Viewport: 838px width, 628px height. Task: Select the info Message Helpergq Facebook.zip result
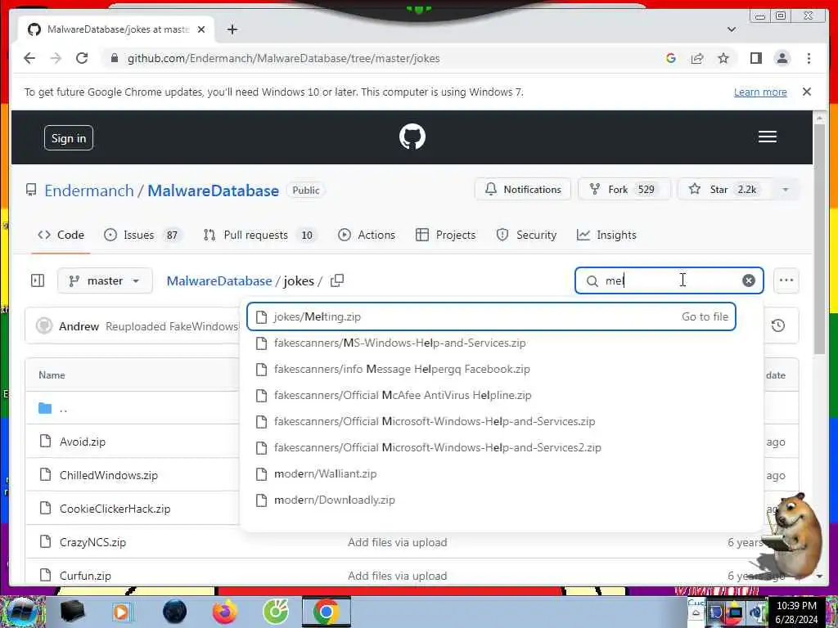pyautogui.click(x=491, y=369)
